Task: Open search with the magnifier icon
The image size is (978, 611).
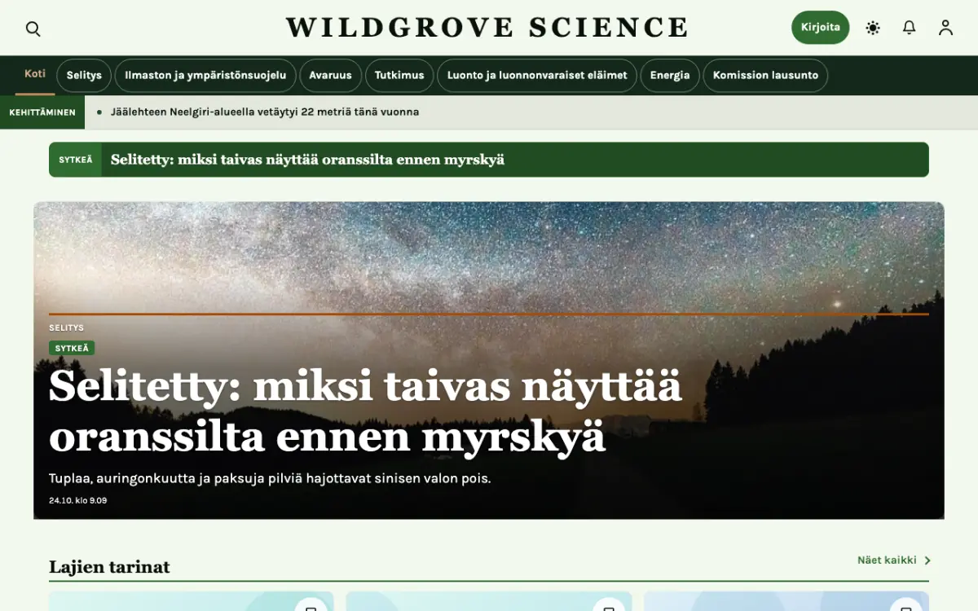Action: click(33, 29)
